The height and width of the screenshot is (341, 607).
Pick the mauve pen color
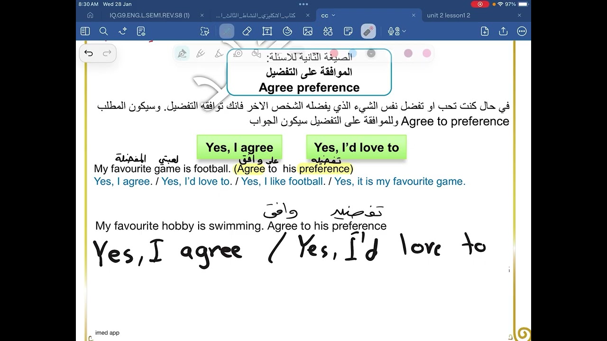click(x=408, y=54)
